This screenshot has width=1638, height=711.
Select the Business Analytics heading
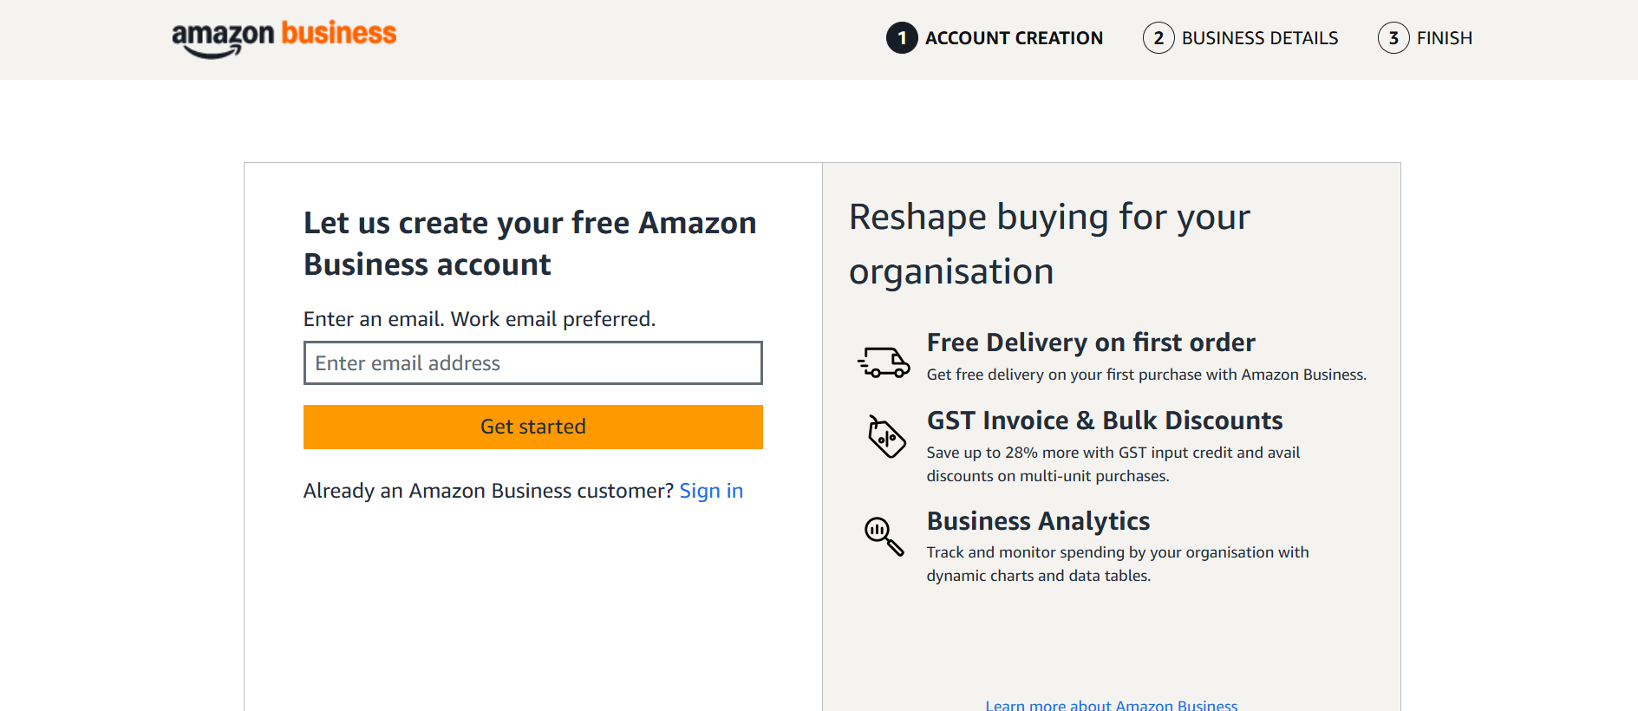(x=1038, y=521)
